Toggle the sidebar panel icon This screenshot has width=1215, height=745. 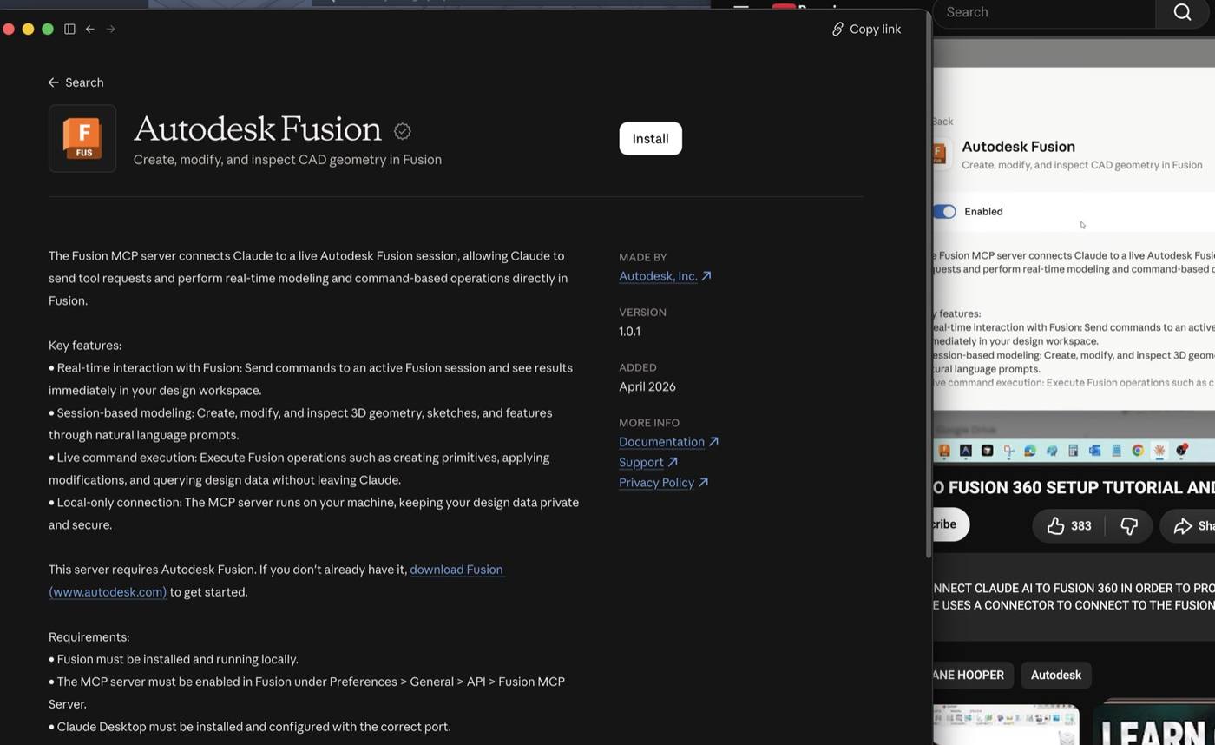coord(69,29)
